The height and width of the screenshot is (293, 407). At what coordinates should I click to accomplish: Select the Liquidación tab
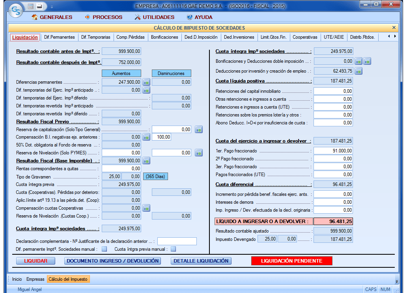(25, 38)
